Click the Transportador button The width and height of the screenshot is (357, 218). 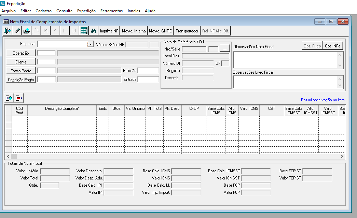pos(187,31)
